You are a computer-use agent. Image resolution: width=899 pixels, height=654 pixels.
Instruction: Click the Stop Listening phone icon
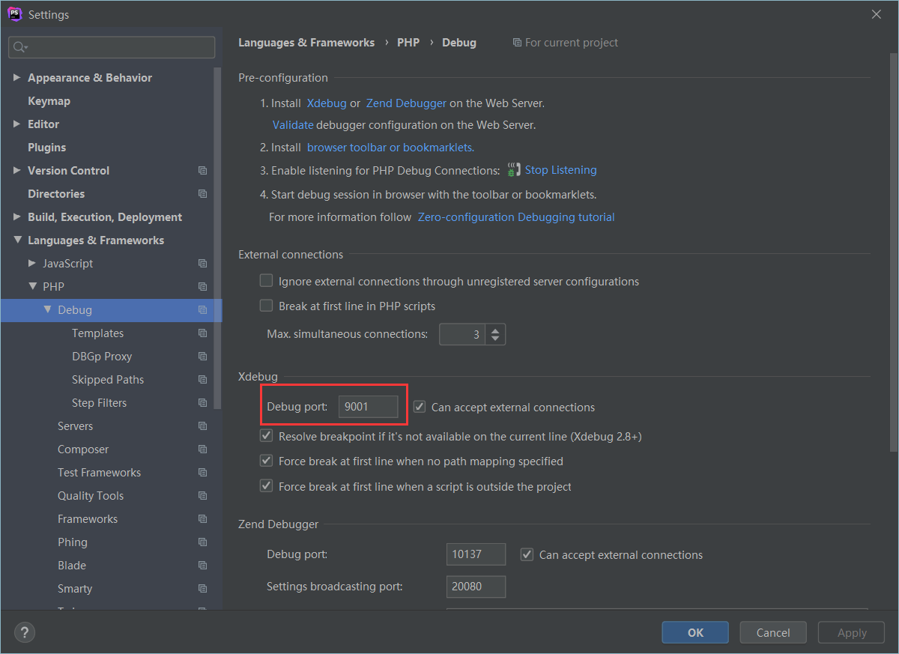click(x=513, y=170)
